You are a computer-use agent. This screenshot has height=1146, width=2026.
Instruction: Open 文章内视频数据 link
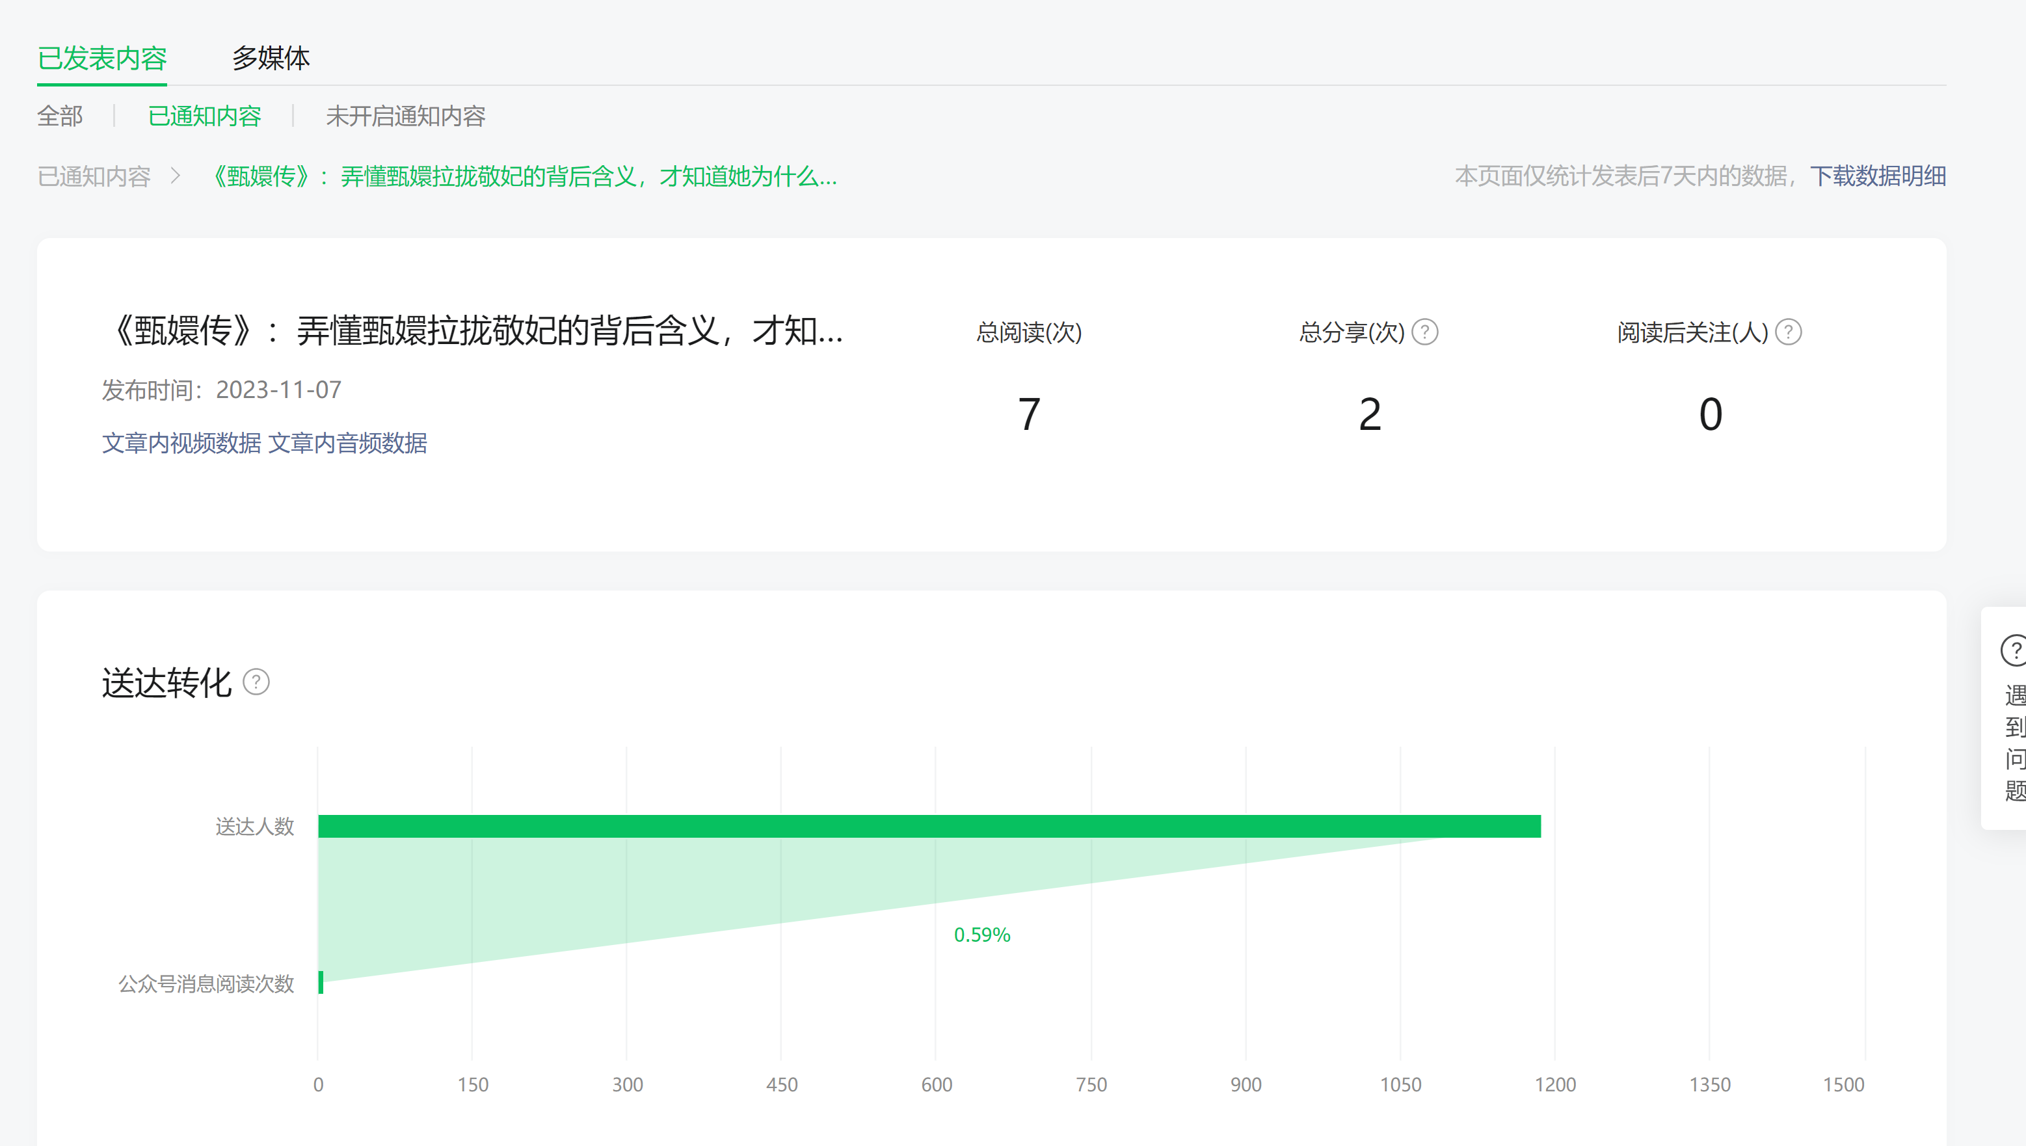coord(181,443)
